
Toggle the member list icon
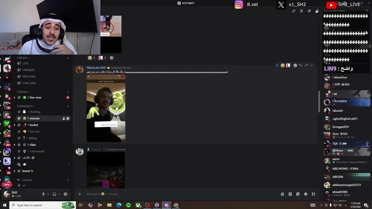click(317, 11)
